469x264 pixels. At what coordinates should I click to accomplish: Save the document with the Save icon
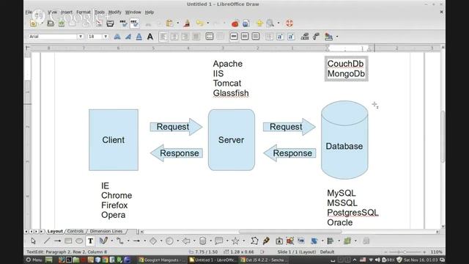click(62, 23)
